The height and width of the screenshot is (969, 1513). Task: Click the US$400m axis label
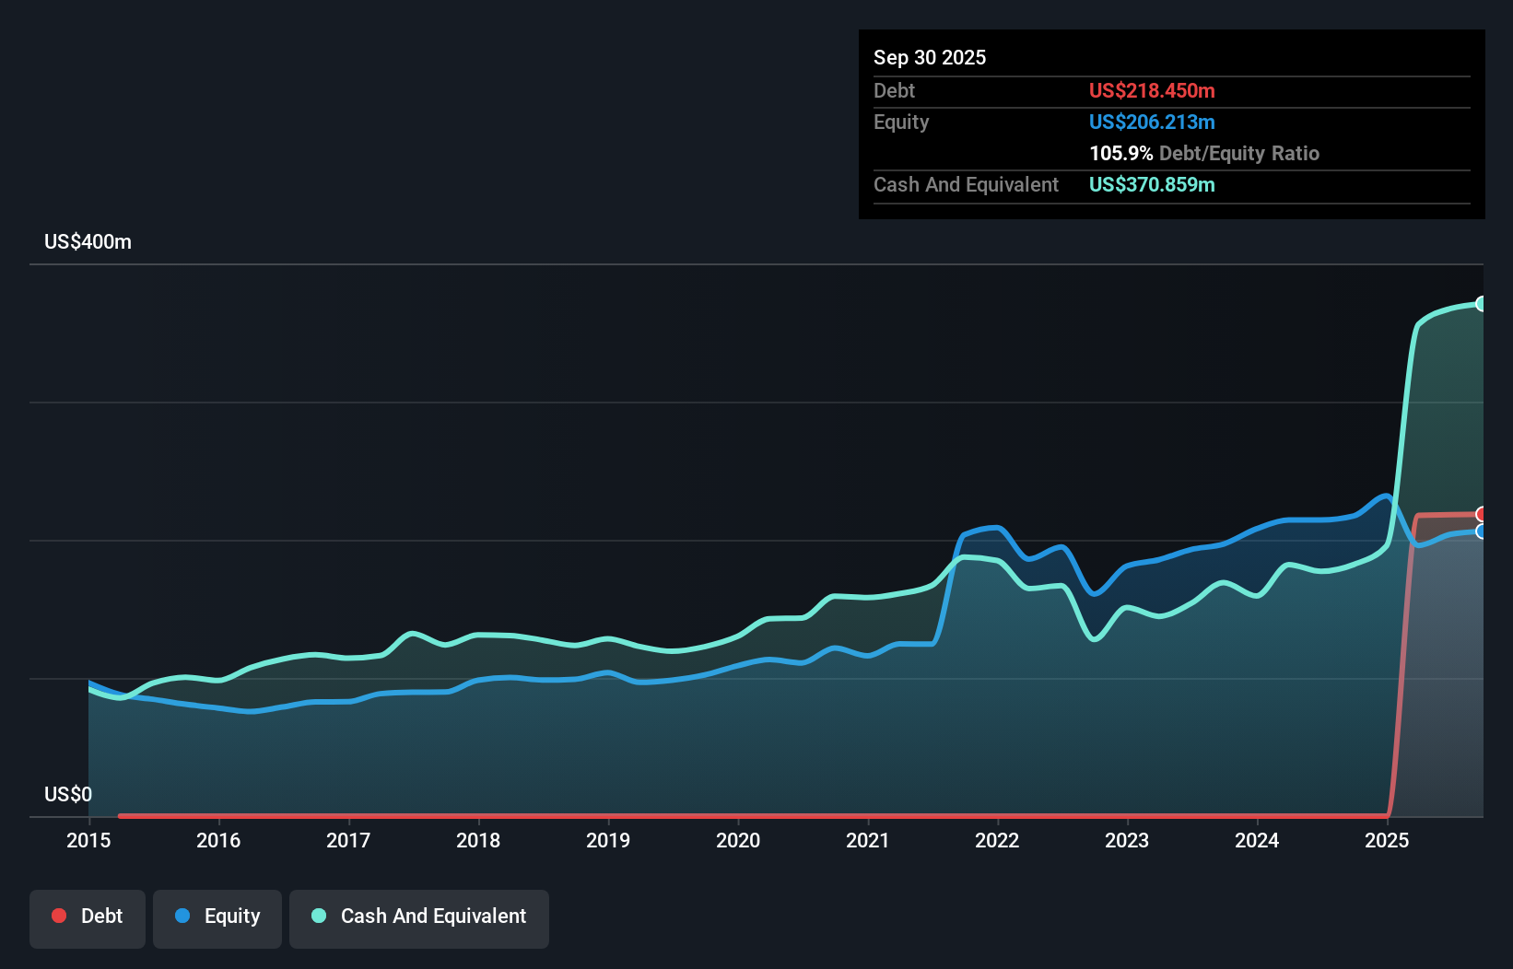[87, 241]
